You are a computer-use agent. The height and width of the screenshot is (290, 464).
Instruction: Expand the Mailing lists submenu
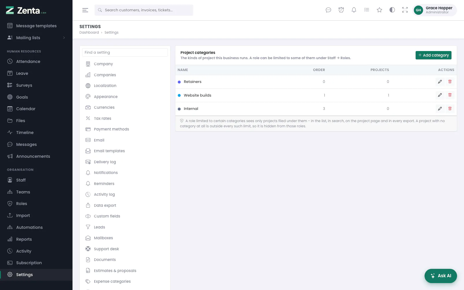[x=36, y=38]
